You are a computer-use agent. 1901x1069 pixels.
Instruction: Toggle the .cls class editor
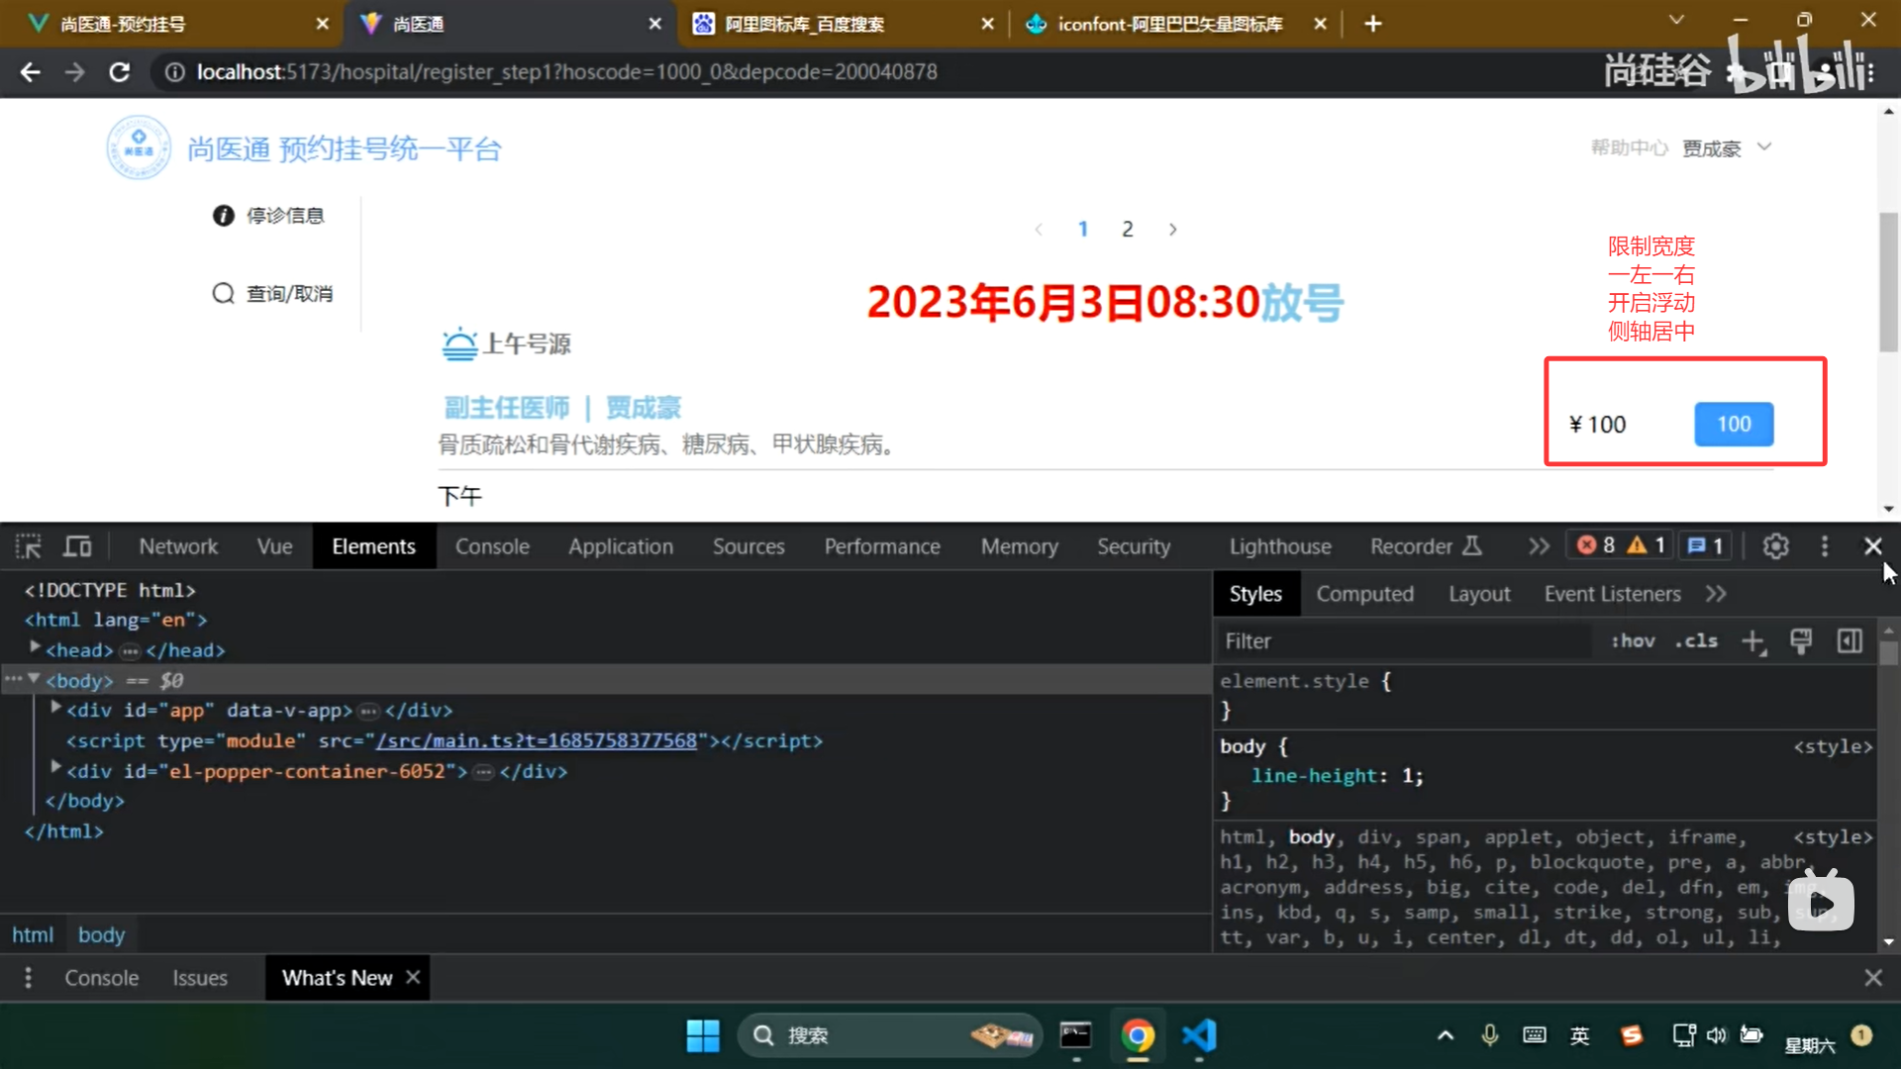pos(1696,640)
